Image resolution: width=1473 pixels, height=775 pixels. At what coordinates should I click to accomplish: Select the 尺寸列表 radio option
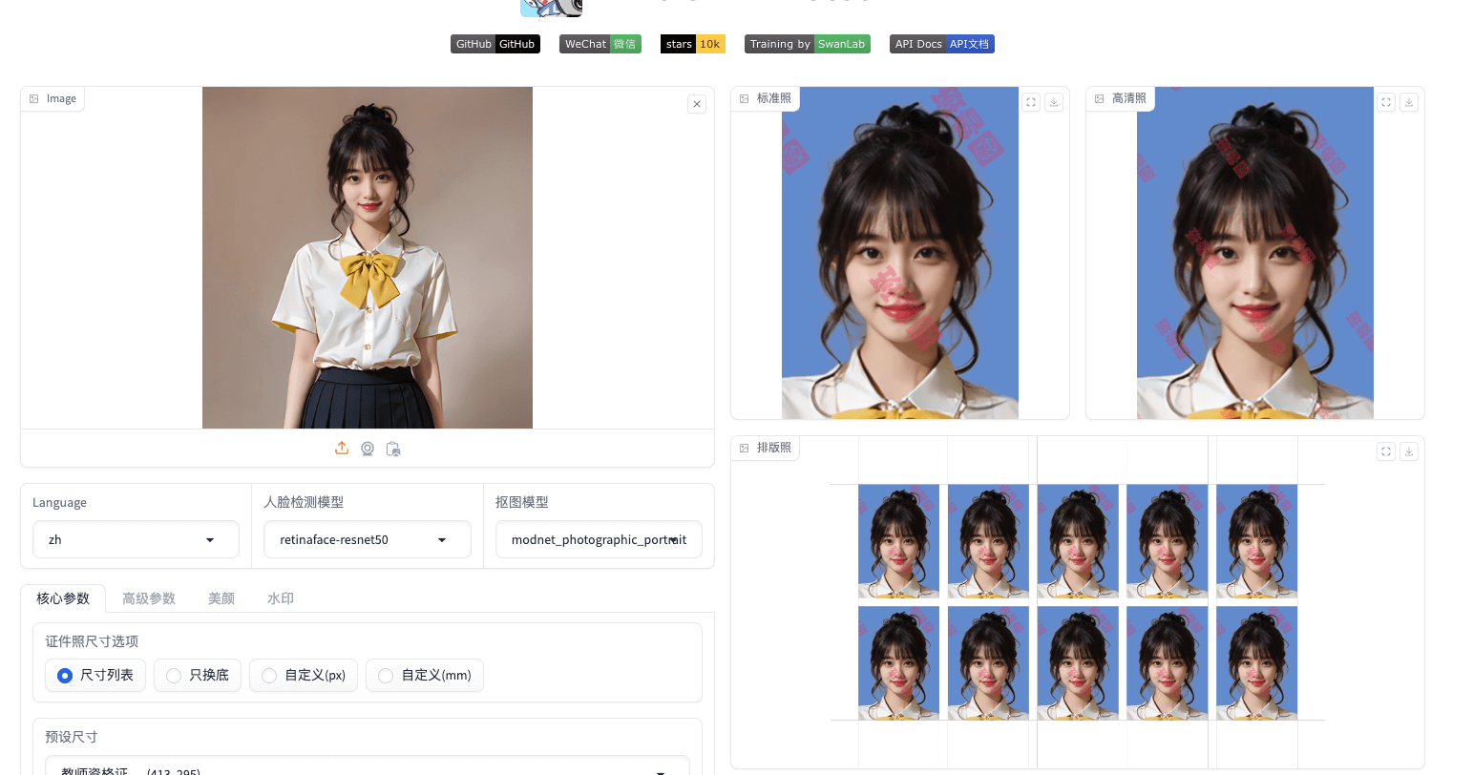click(95, 675)
